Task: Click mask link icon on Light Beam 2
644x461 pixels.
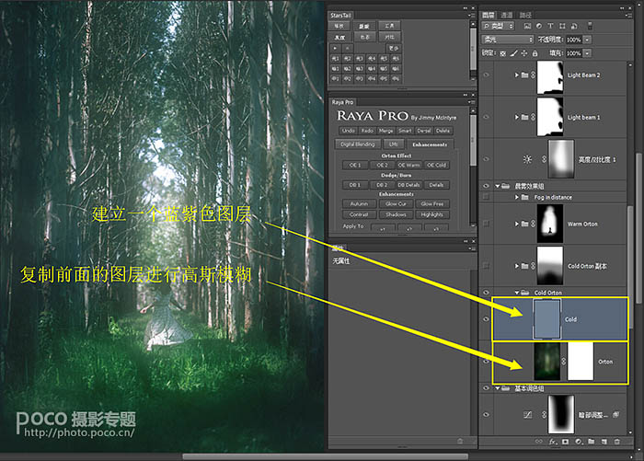Action: pyautogui.click(x=533, y=75)
